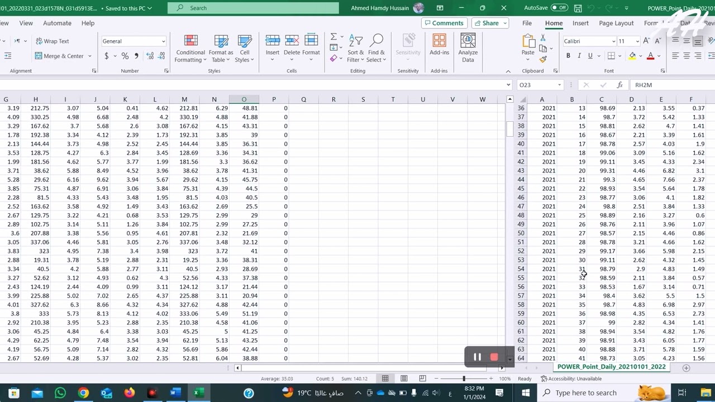
Task: Switch to Normal view in status bar
Action: 385,379
